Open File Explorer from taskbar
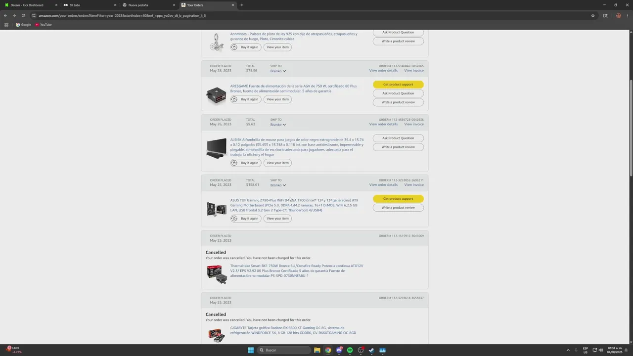The width and height of the screenshot is (633, 356). 317,350
